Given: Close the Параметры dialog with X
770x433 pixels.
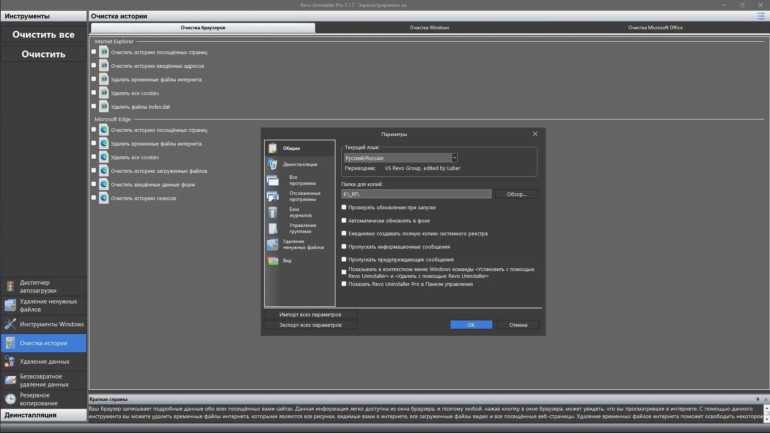Looking at the screenshot, I should 535,134.
